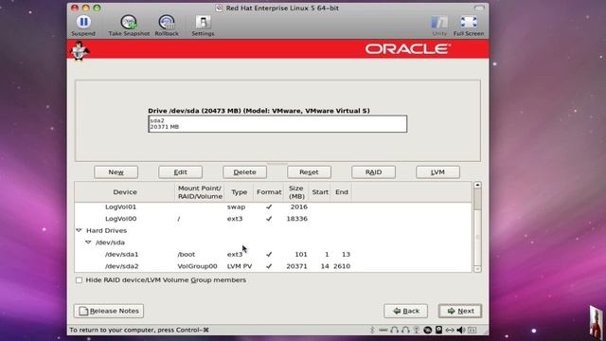Click the '/boot' mount point cell
The height and width of the screenshot is (341, 606).
click(187, 255)
